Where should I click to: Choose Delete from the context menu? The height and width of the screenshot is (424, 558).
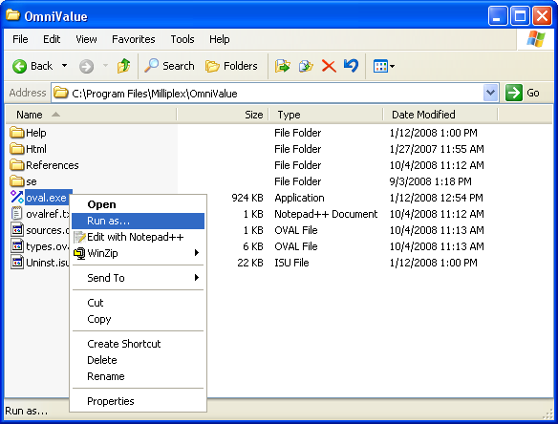pos(139,360)
